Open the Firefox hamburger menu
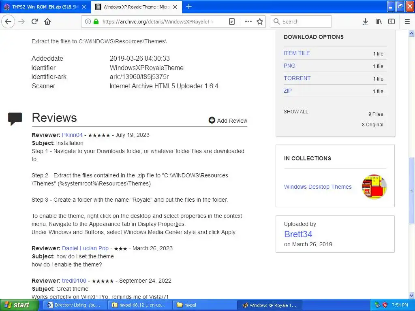This screenshot has width=415, height=311. (x=407, y=21)
